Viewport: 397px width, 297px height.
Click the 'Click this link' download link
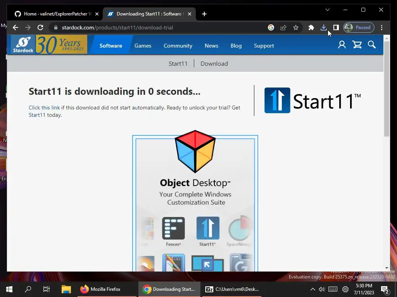(x=44, y=108)
